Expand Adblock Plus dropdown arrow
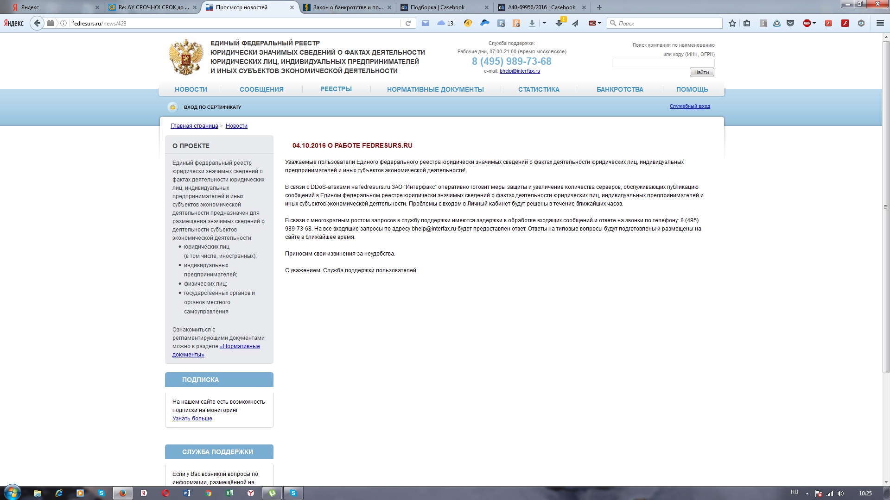This screenshot has height=500, width=890. click(814, 23)
